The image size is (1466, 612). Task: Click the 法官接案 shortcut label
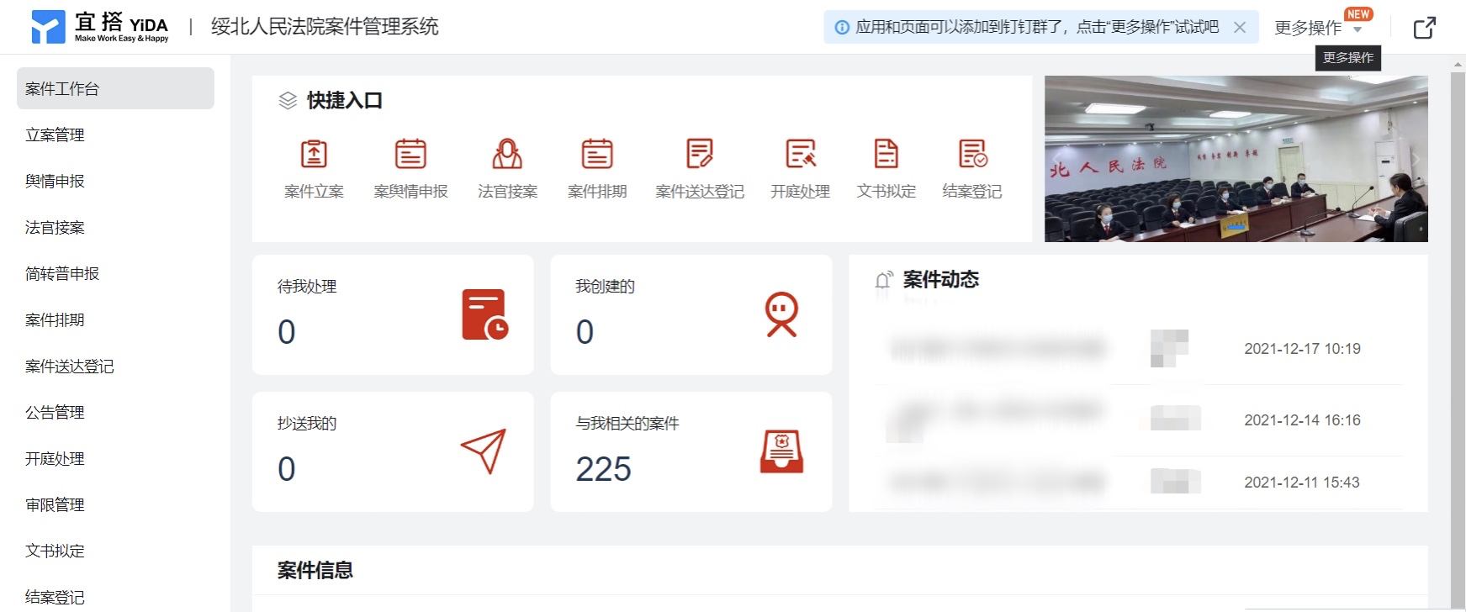507,192
